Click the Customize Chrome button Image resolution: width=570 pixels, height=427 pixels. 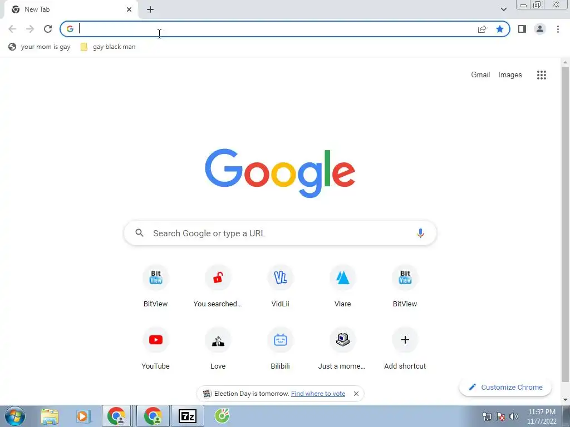tap(505, 388)
